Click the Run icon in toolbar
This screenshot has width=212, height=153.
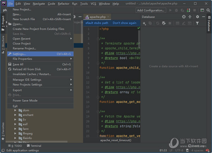pos(170,10)
